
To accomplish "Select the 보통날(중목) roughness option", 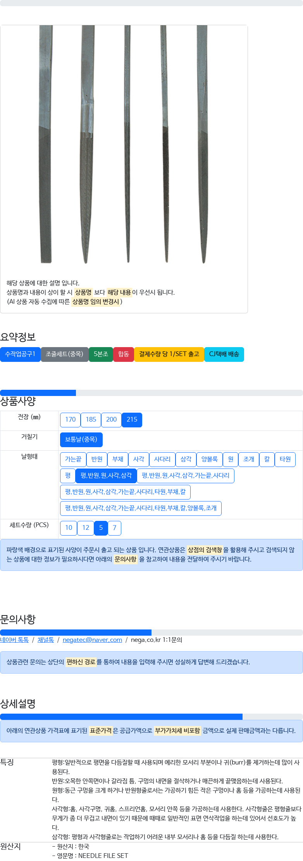I will click(x=81, y=439).
